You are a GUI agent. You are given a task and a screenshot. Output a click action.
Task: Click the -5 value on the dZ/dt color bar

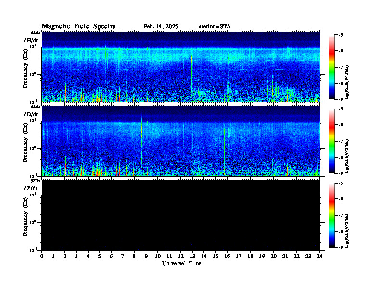point(341,183)
